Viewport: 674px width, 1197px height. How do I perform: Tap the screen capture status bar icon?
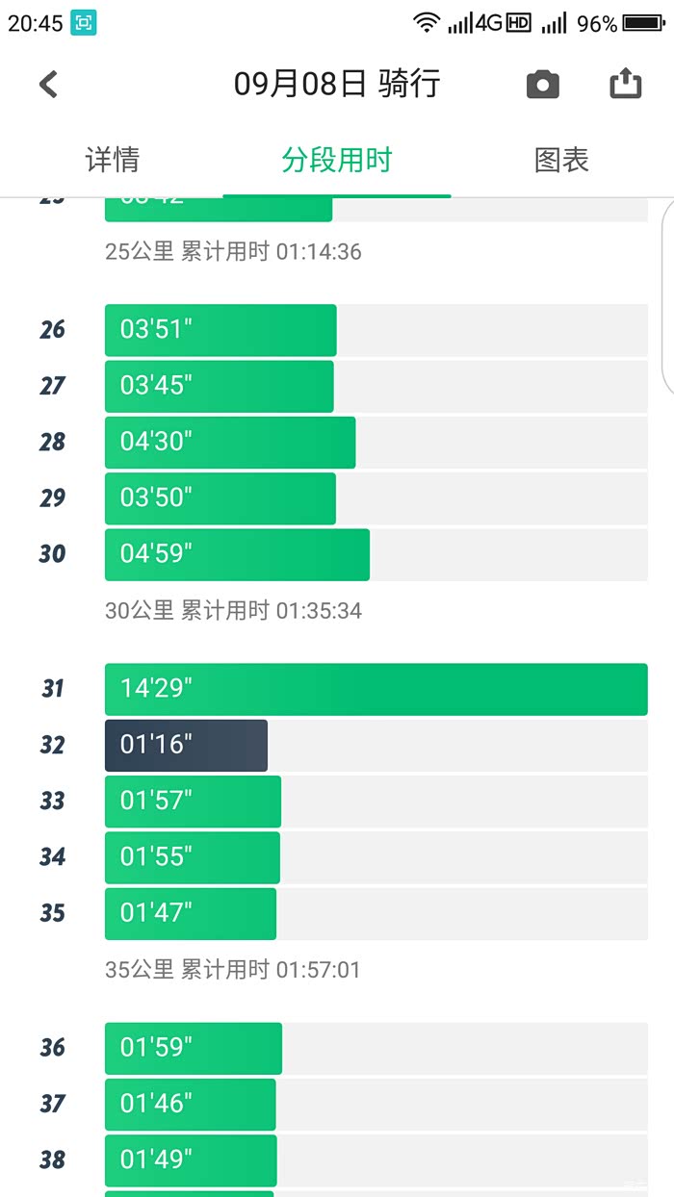pos(84,23)
